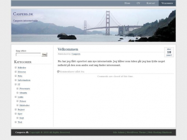Click the plus icon beside Billeder
Screen dimensions: 187x140
(16, 68)
